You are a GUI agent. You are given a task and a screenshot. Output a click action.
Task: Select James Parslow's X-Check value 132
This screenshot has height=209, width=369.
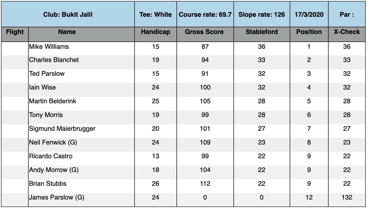point(347,197)
